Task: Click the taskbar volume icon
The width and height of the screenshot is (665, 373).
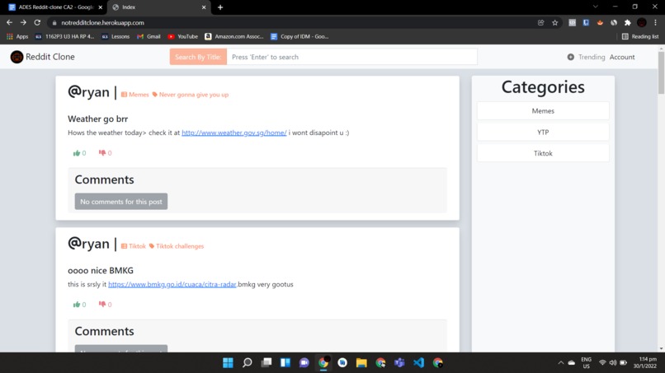Action: pos(613,363)
